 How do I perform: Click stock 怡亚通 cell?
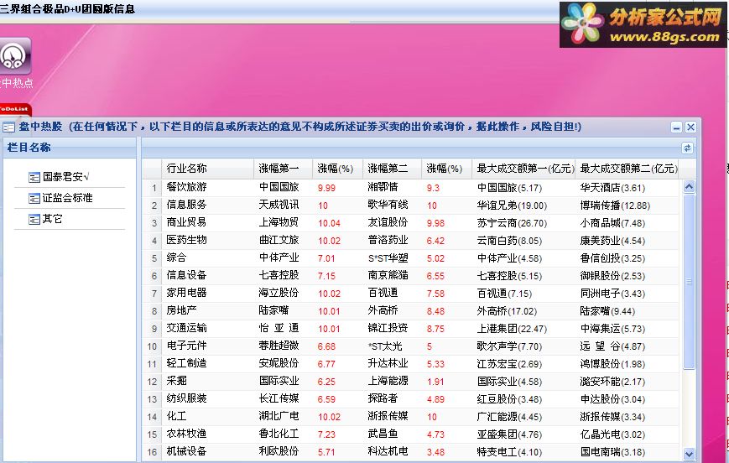pos(279,328)
